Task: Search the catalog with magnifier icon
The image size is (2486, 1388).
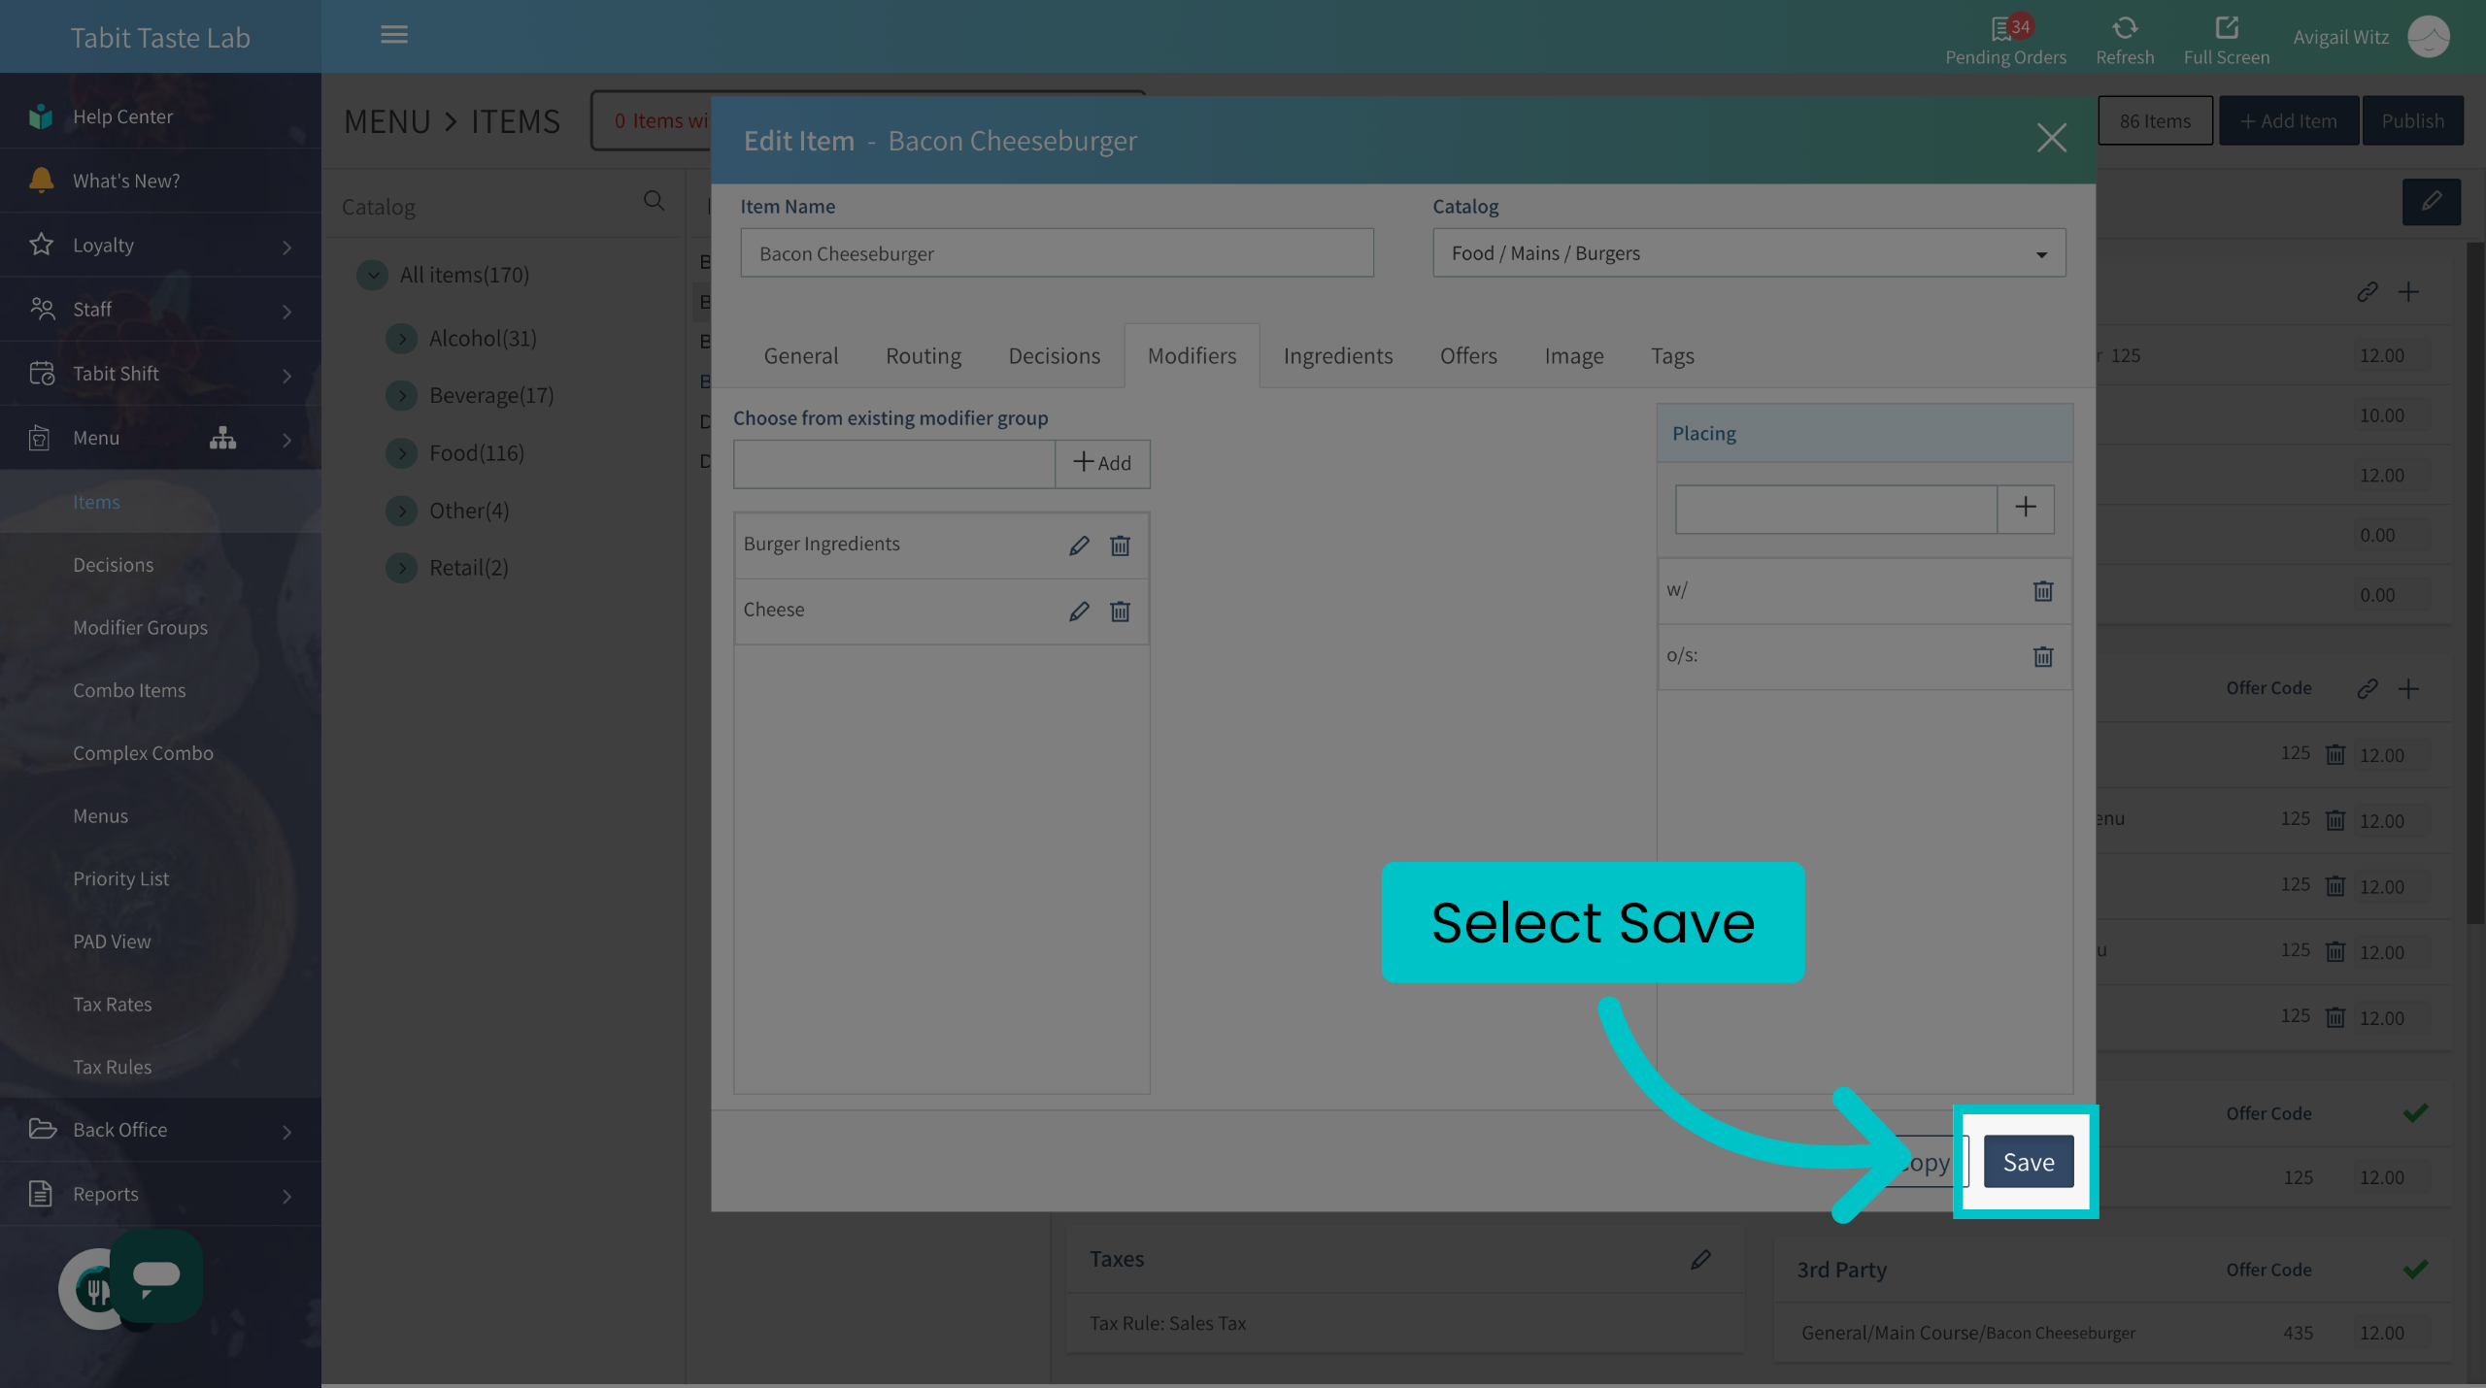Action: (x=654, y=201)
